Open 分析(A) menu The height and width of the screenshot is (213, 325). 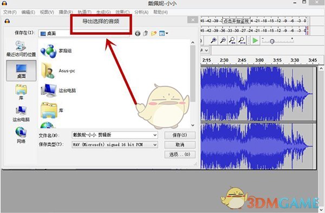[x=141, y=12]
